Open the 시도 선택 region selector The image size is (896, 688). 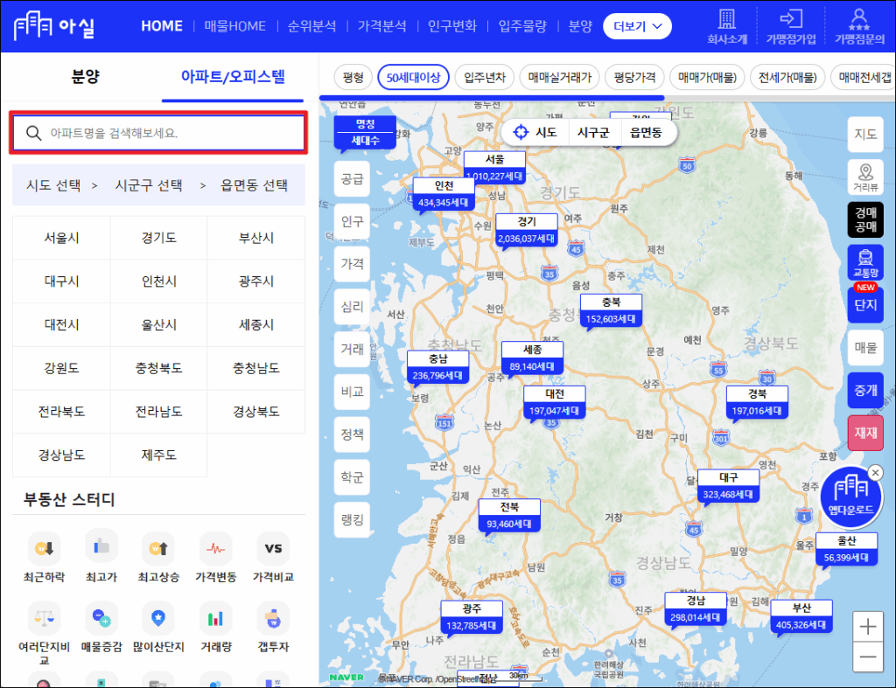[x=53, y=185]
